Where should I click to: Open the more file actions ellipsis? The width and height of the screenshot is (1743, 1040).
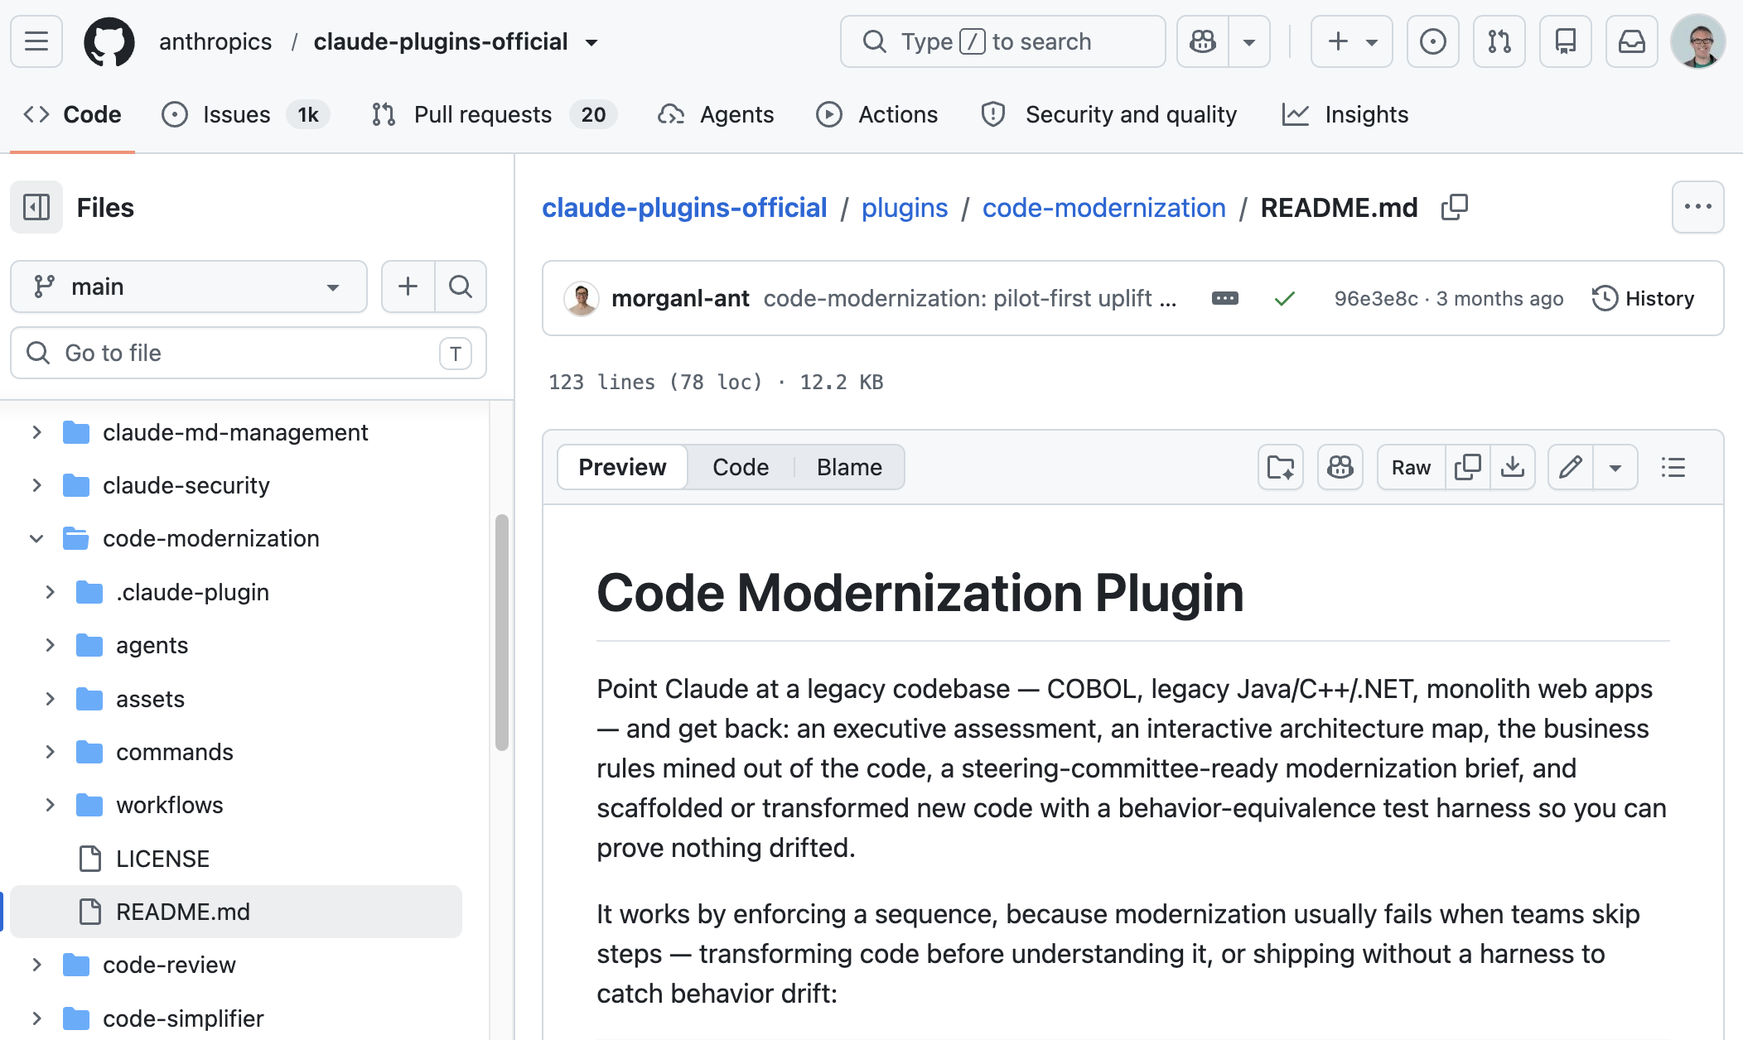1698,207
